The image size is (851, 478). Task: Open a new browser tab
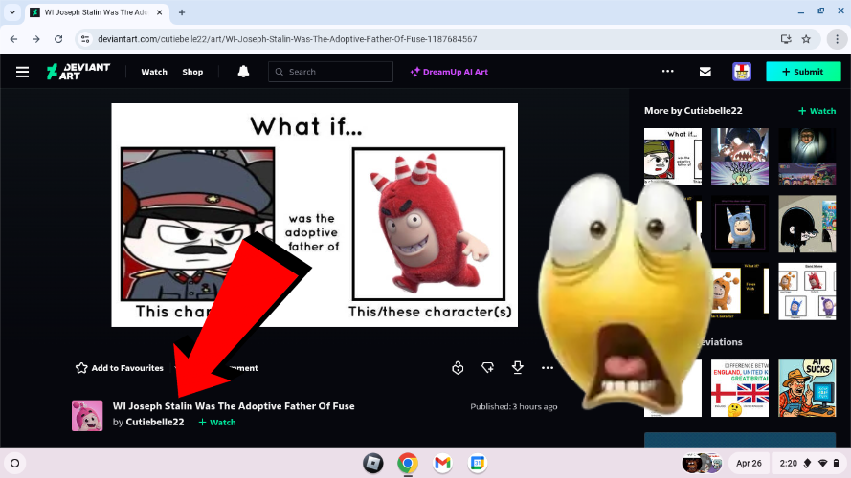click(x=182, y=12)
